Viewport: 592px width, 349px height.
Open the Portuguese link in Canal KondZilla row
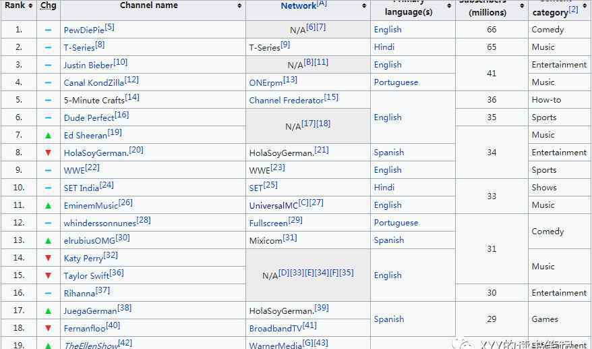396,82
